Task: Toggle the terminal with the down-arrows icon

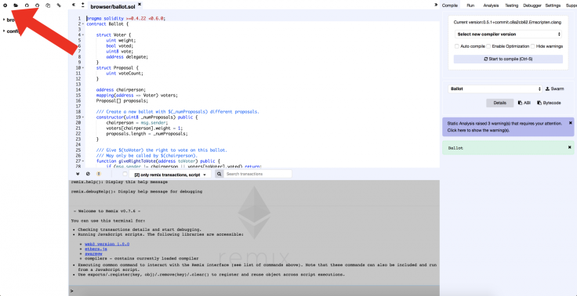Action: point(78,174)
